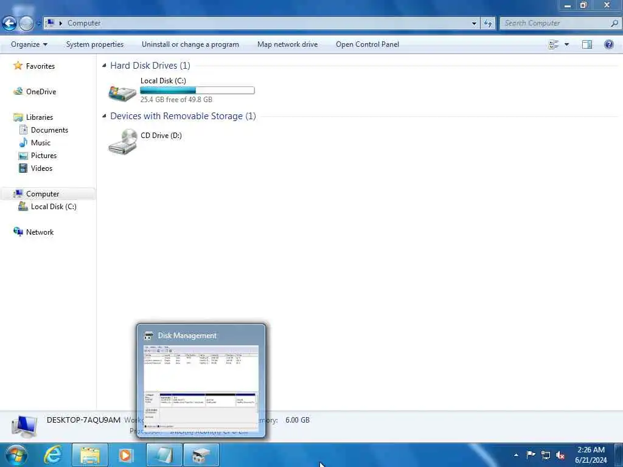Refresh the Computer view

tap(488, 24)
